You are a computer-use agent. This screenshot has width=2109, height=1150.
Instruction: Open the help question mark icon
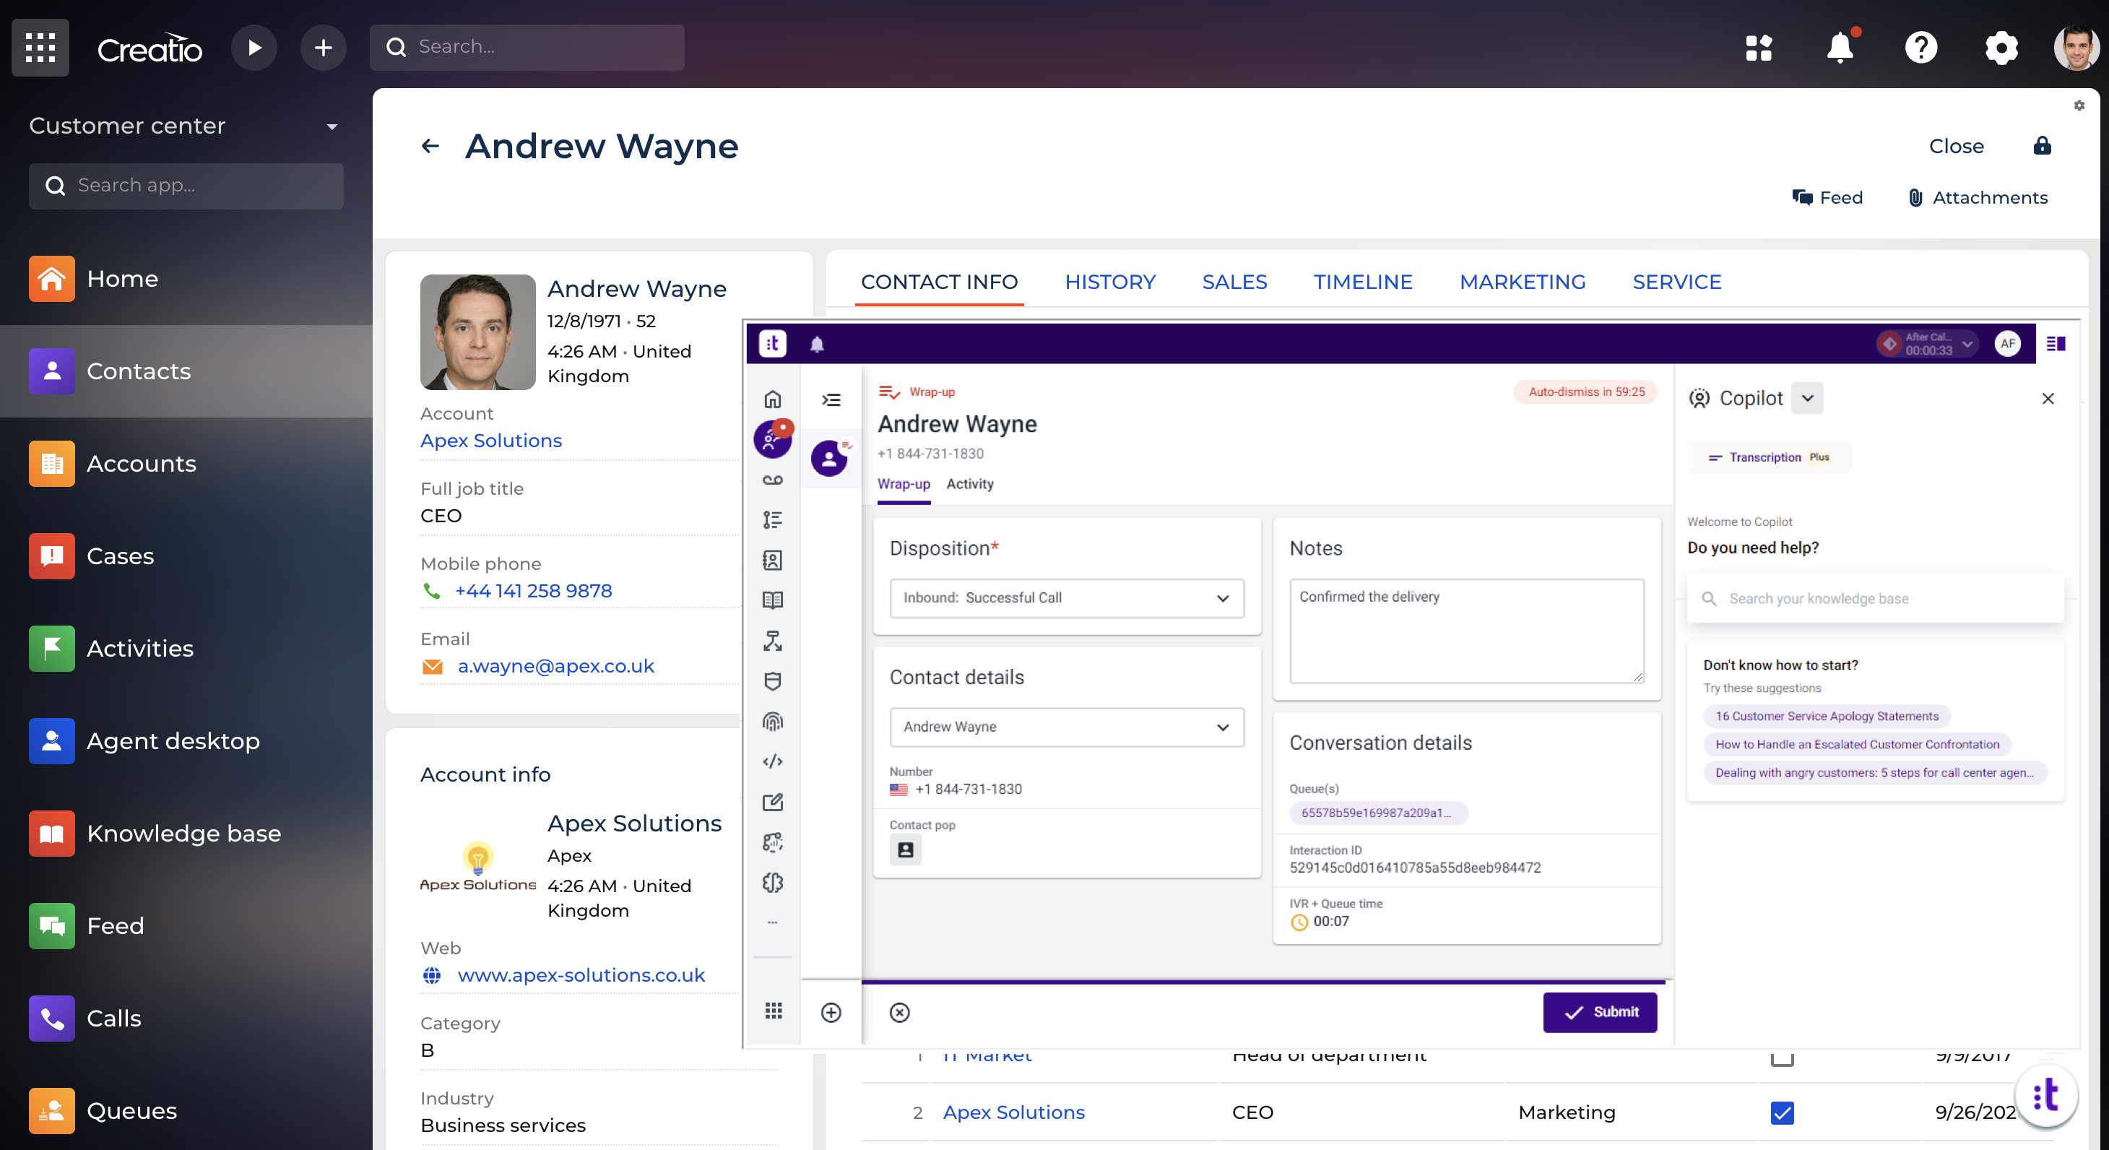tap(1920, 48)
